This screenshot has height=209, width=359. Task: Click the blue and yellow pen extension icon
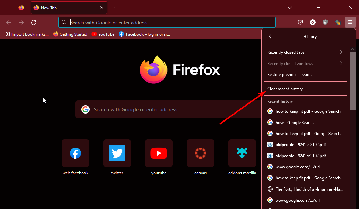tap(338, 22)
